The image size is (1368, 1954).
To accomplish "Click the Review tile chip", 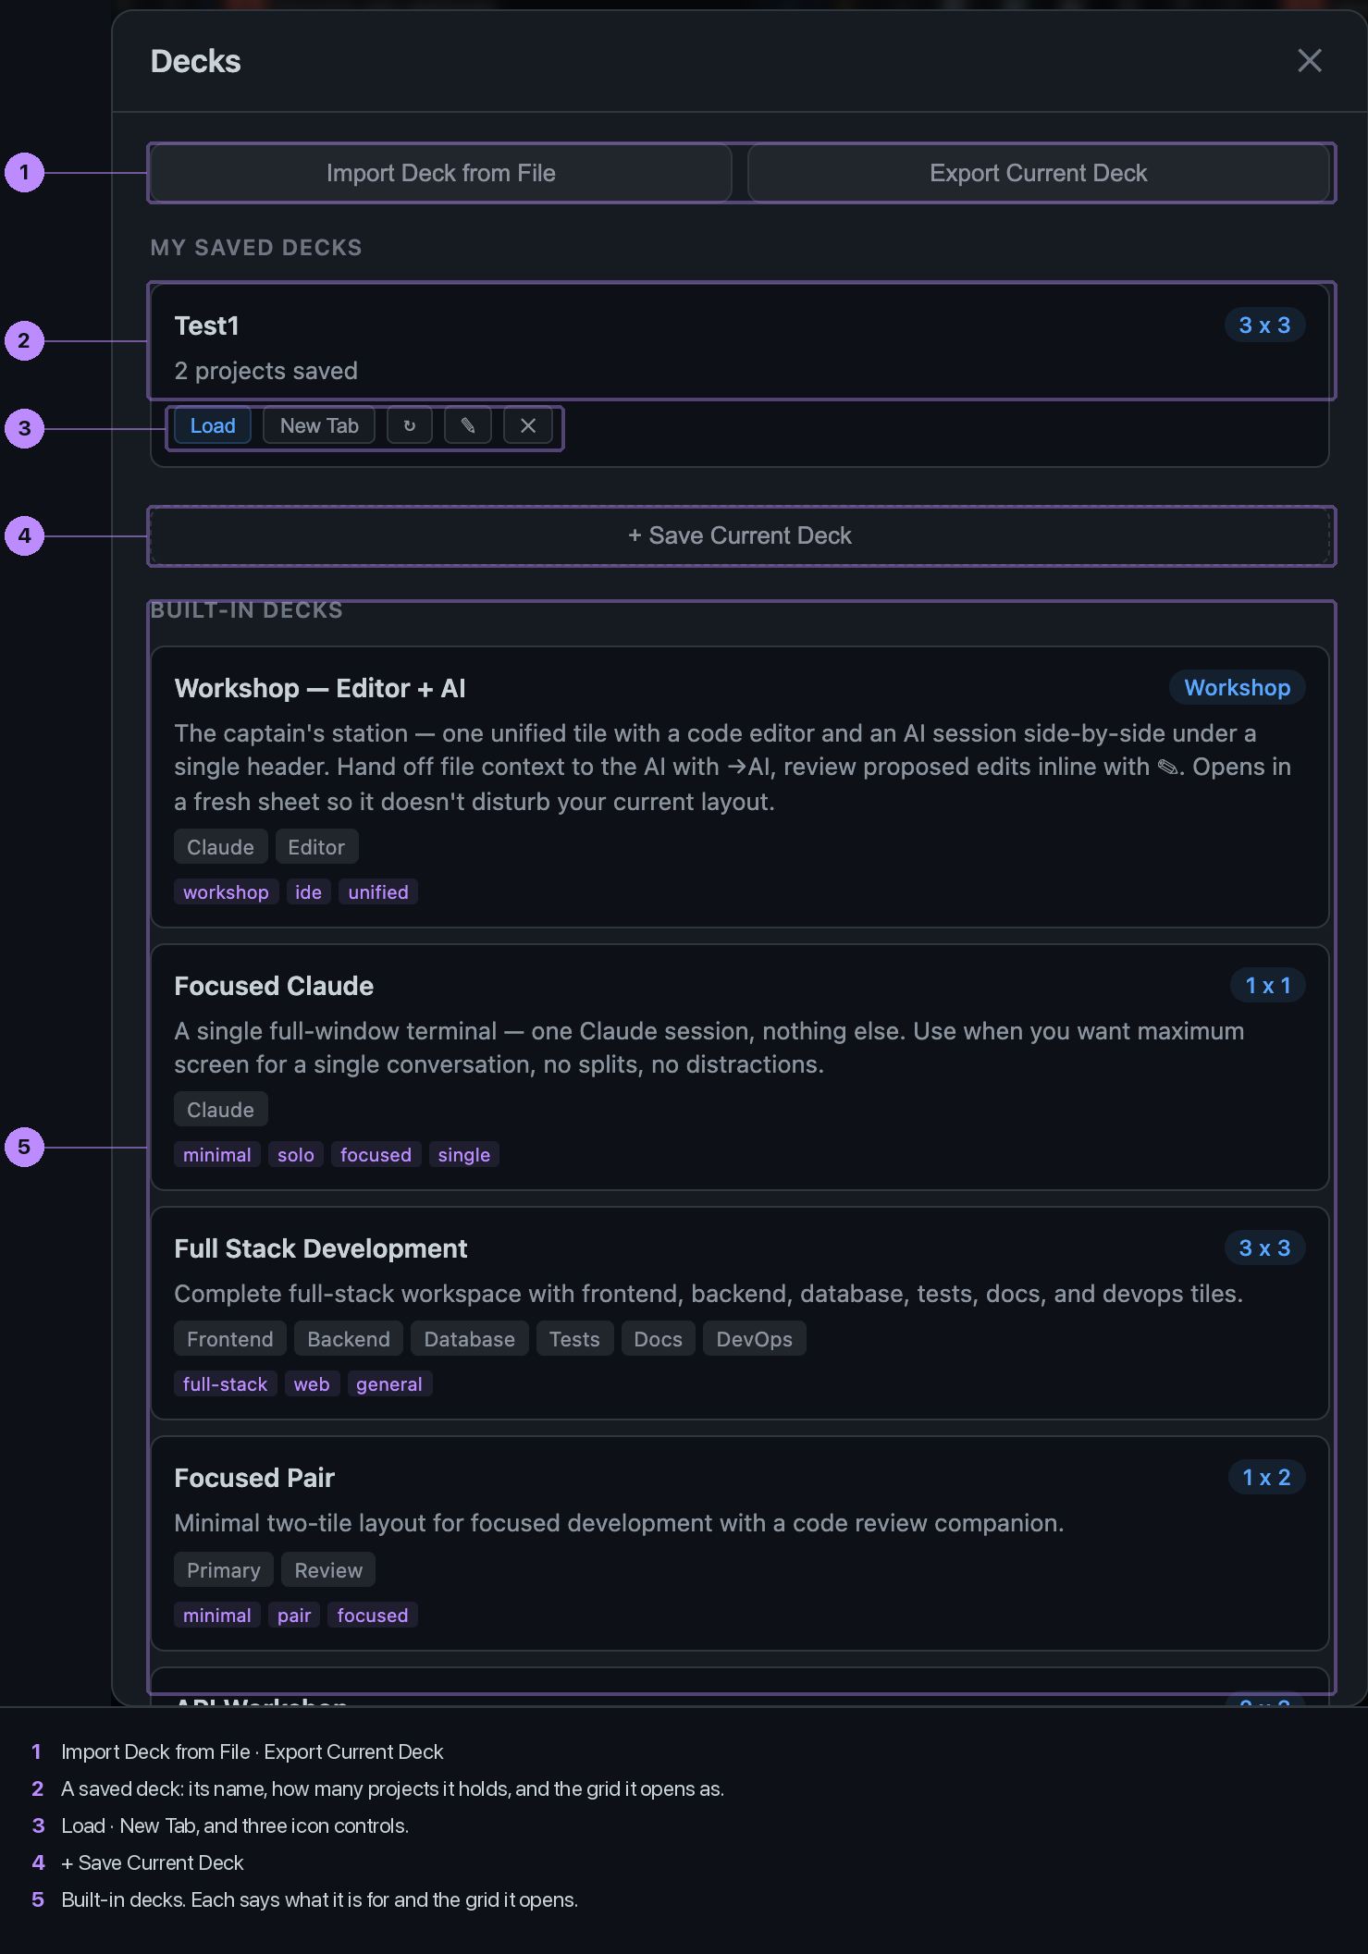I will pyautogui.click(x=328, y=1570).
